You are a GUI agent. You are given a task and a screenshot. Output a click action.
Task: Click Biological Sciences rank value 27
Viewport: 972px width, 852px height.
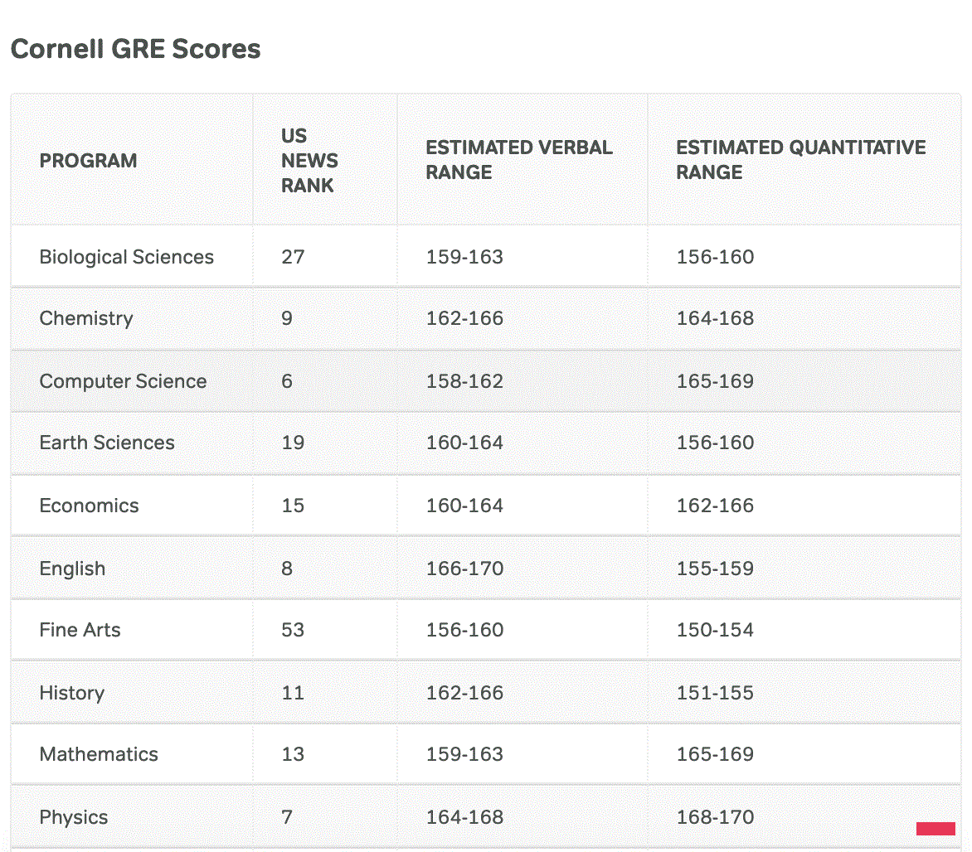click(294, 257)
